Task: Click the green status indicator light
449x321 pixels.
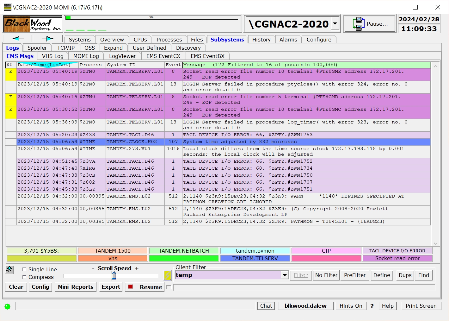Action: tap(8, 306)
